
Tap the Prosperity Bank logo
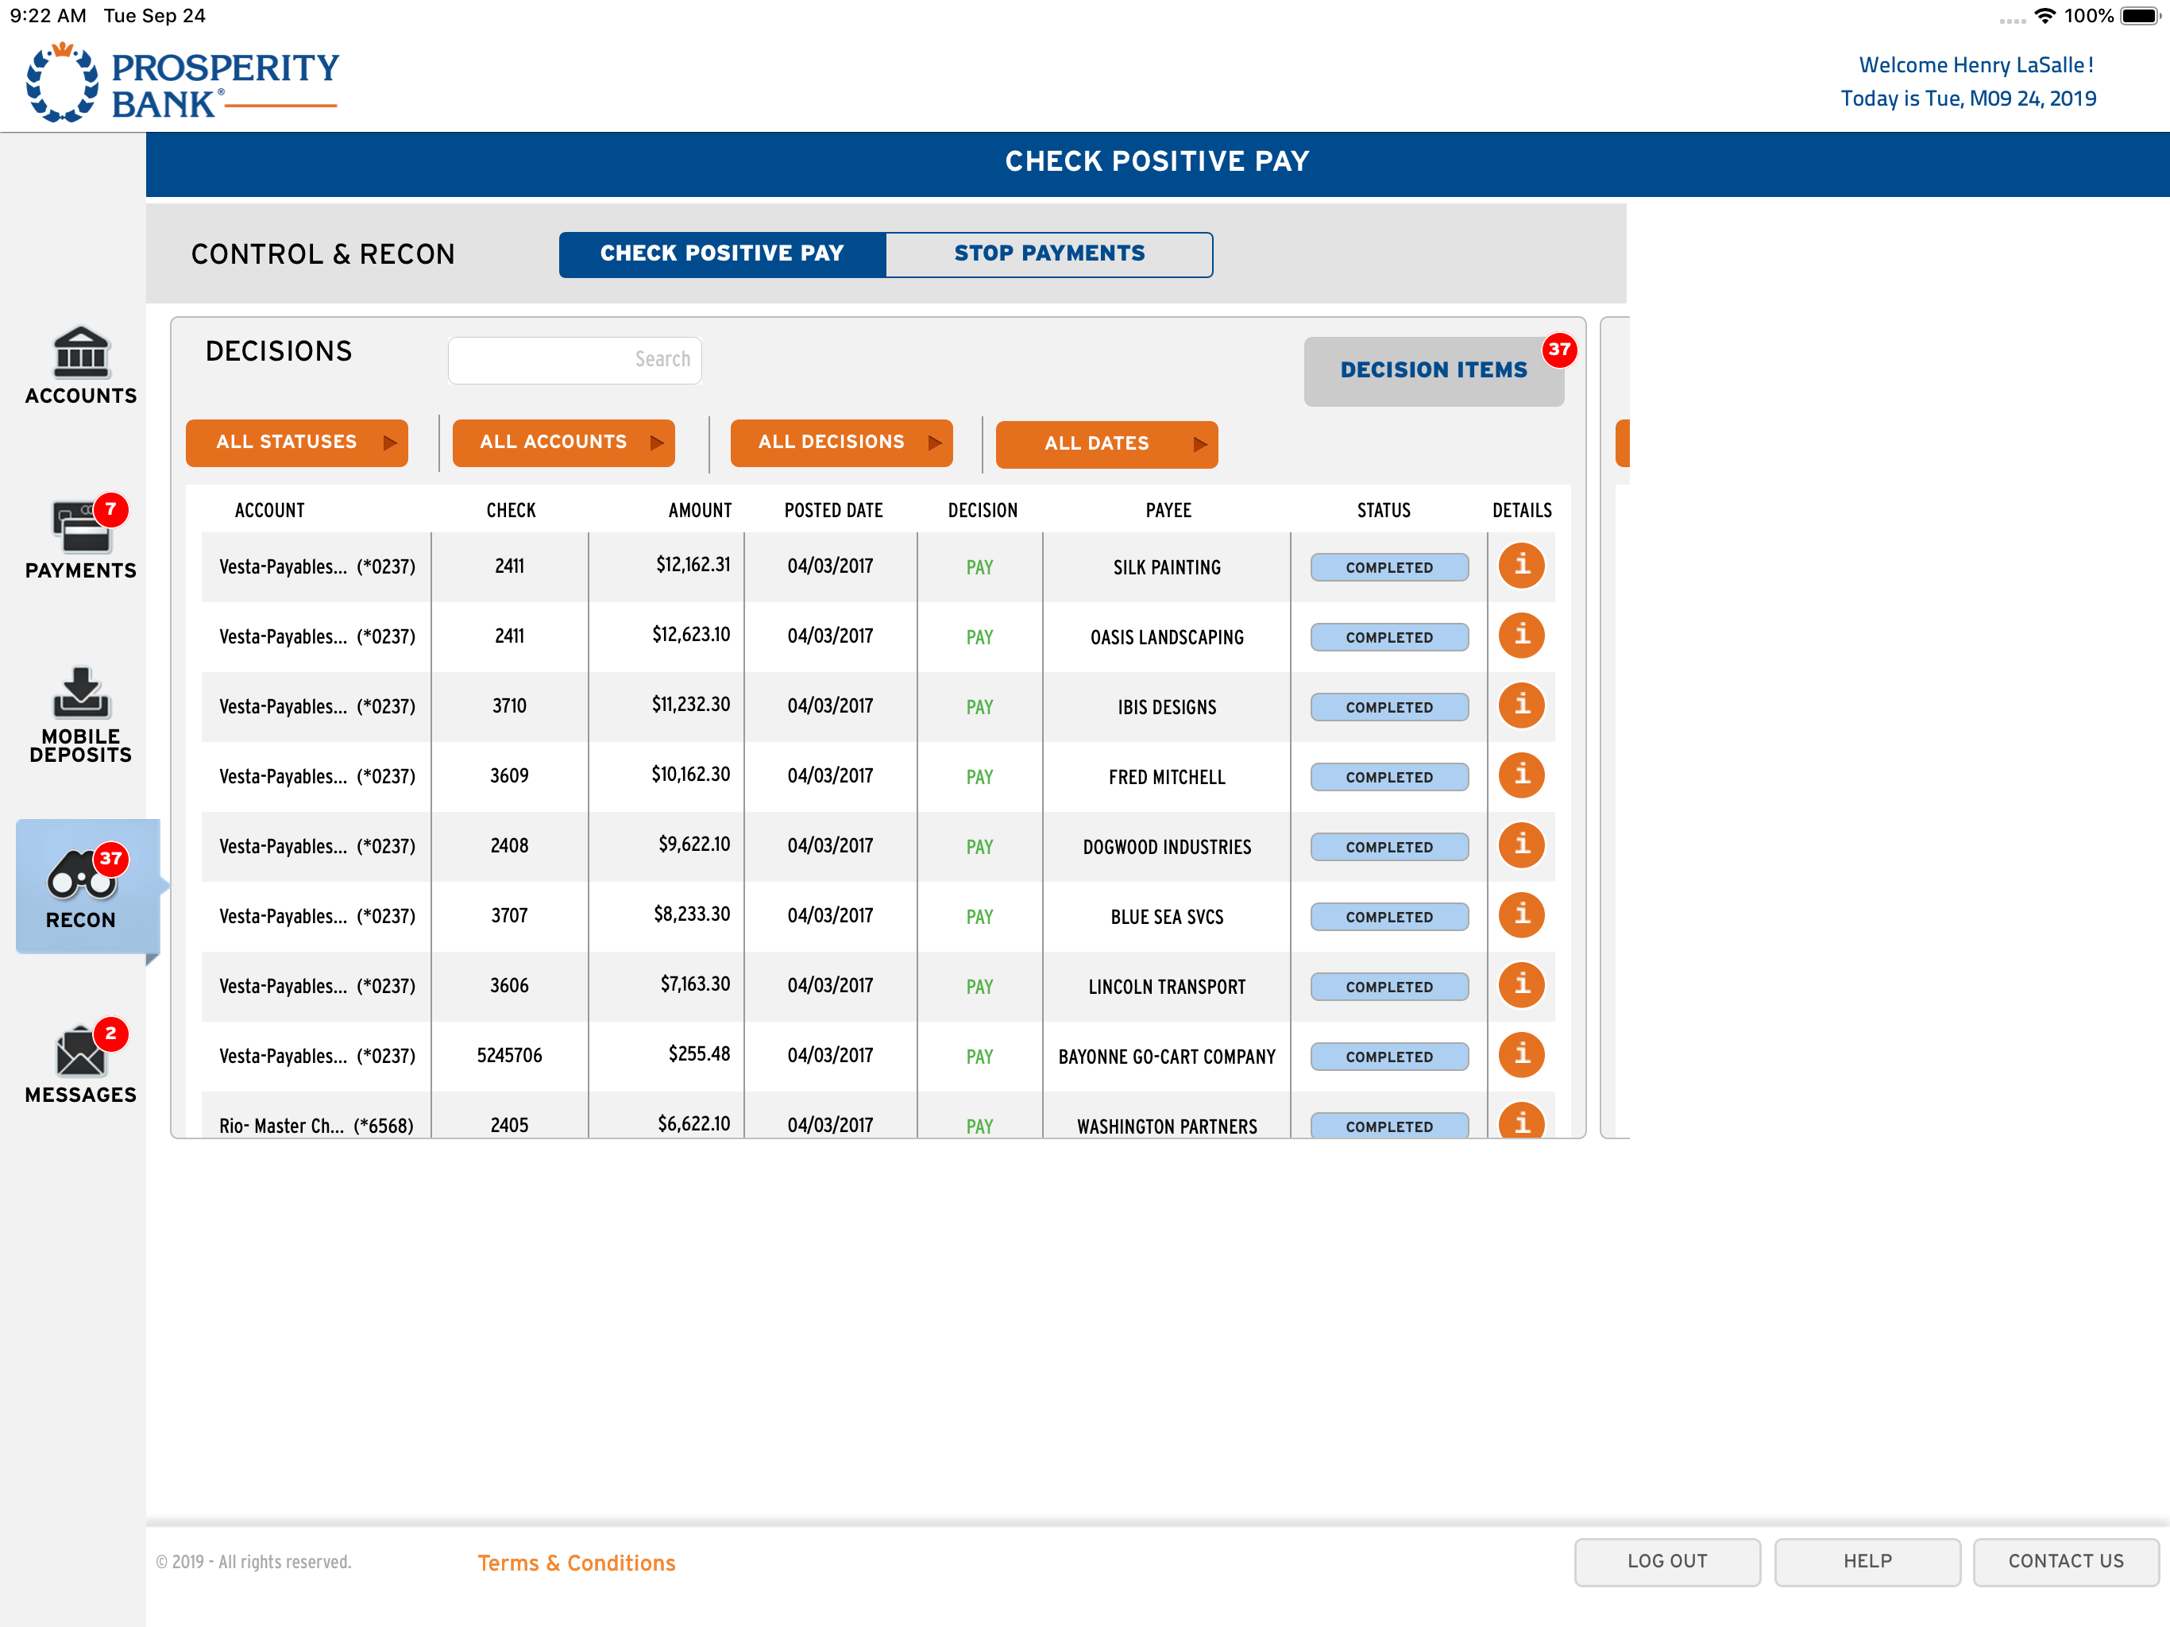point(183,83)
